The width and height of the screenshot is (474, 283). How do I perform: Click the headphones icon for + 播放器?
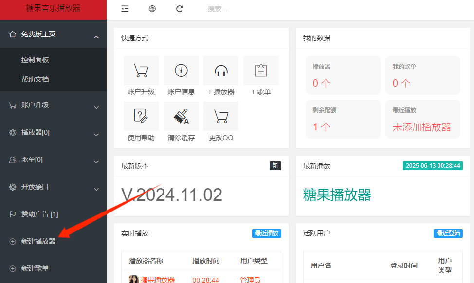coord(221,71)
